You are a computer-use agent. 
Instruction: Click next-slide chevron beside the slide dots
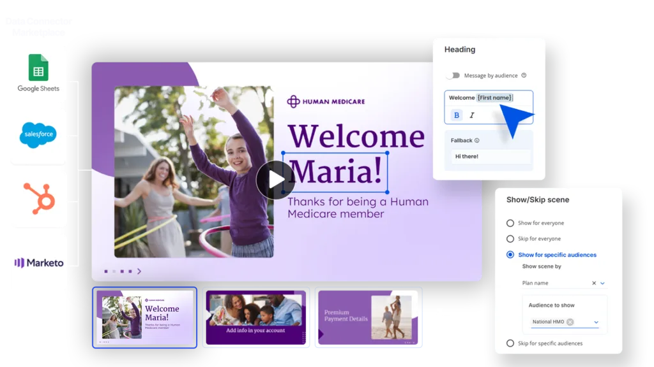pyautogui.click(x=139, y=271)
